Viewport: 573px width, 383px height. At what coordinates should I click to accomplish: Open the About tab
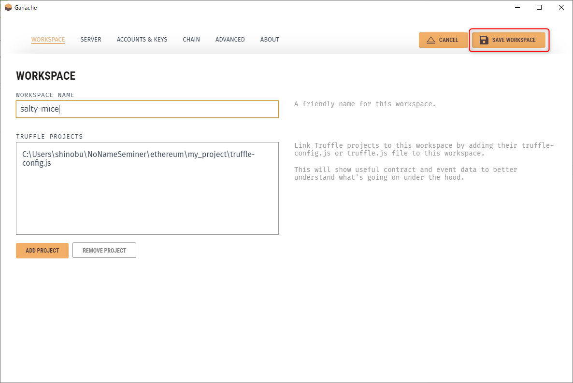coord(270,40)
